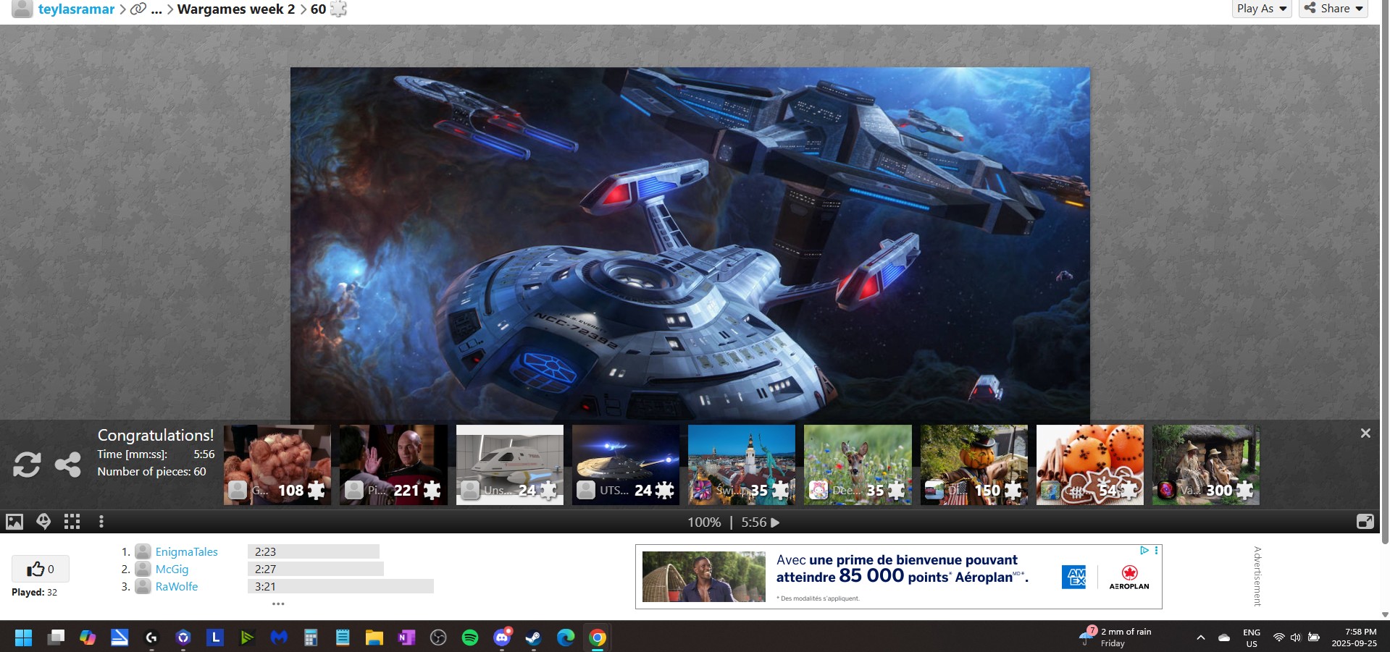Viewport: 1390px width, 652px height.
Task: Open the Play As dropdown
Action: (1261, 9)
